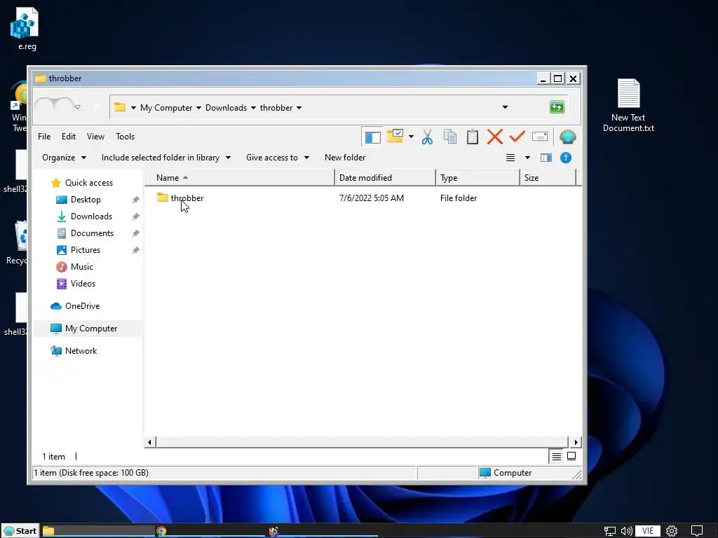Toggle the preview pane icon

pyautogui.click(x=546, y=158)
